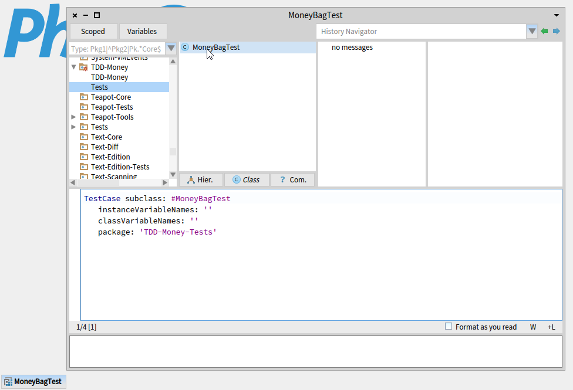This screenshot has height=390, width=573.
Task: Click the package list scroll down arrow
Action: coord(173,175)
